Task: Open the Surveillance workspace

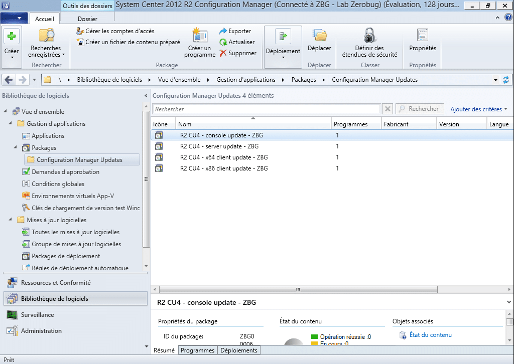Action: coord(75,314)
